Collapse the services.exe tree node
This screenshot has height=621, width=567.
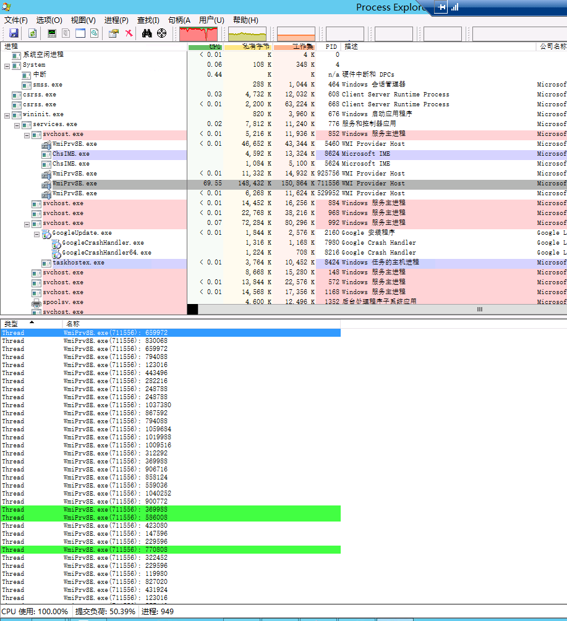pos(17,125)
